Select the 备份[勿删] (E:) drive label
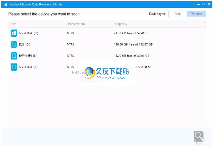Screen dimensions: 215x146 (x=28, y=56)
